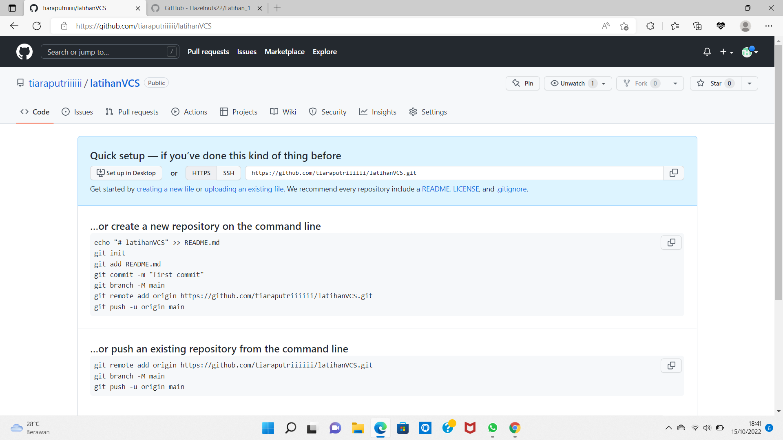Viewport: 783px width, 440px height.
Task: Open tab actions menu icon
Action: pos(12,8)
